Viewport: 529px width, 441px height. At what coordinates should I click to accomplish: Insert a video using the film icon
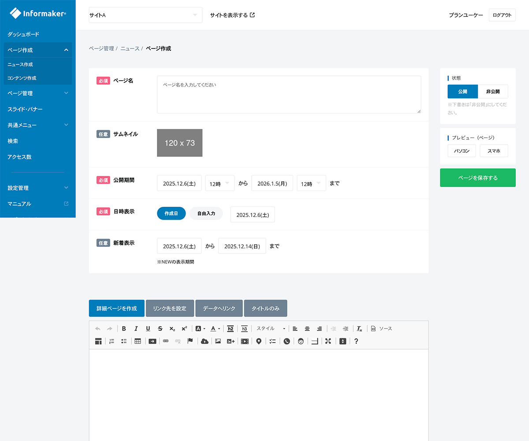245,341
